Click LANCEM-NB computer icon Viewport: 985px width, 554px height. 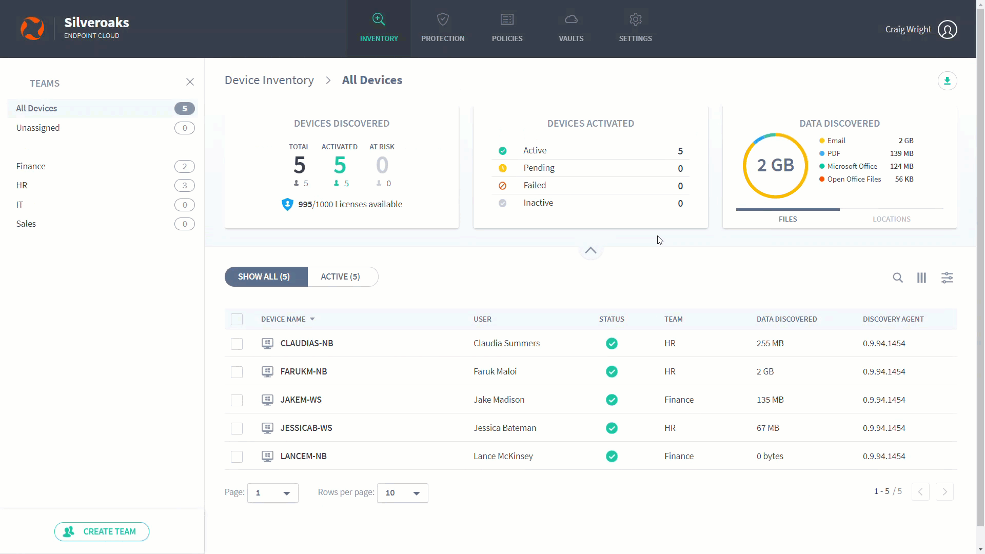tap(267, 456)
